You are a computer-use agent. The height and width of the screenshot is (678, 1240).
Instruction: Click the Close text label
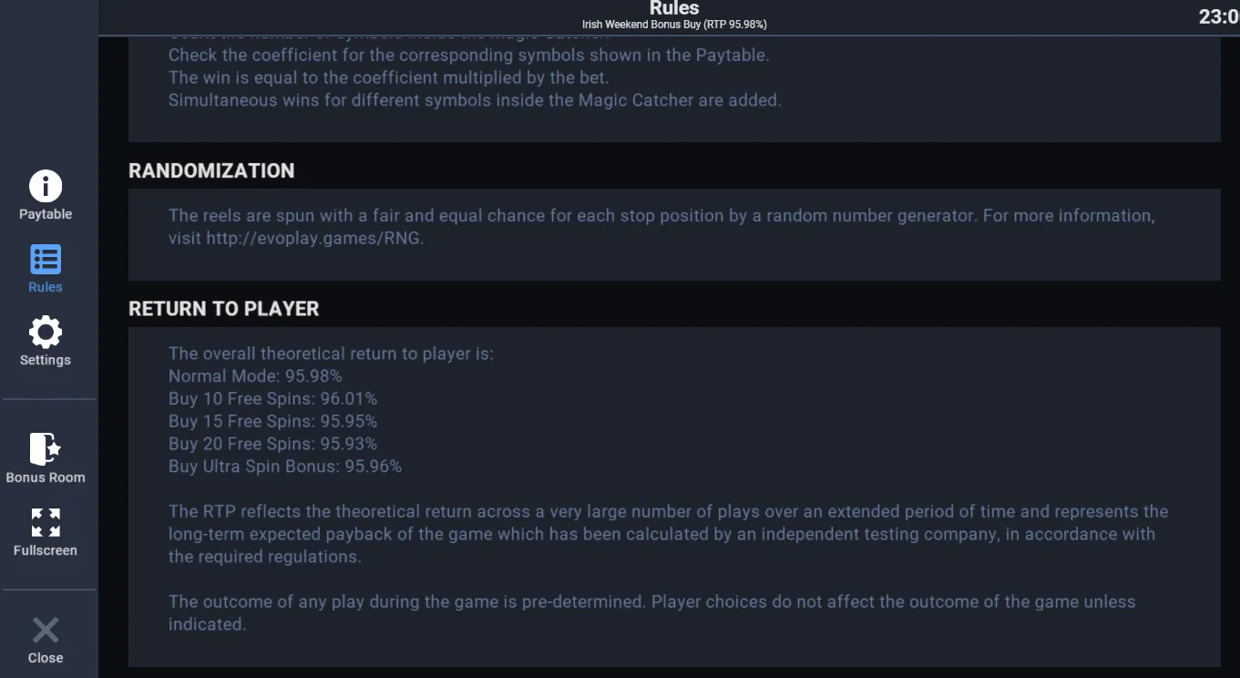46,658
